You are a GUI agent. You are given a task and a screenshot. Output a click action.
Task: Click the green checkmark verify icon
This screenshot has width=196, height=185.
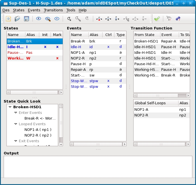(x=157, y=19)
